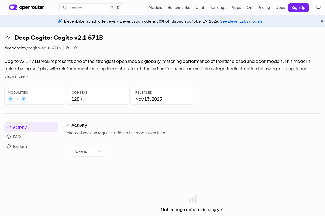Click the MODALITIES card label
The height and width of the screenshot is (216, 325).
[x=18, y=92]
